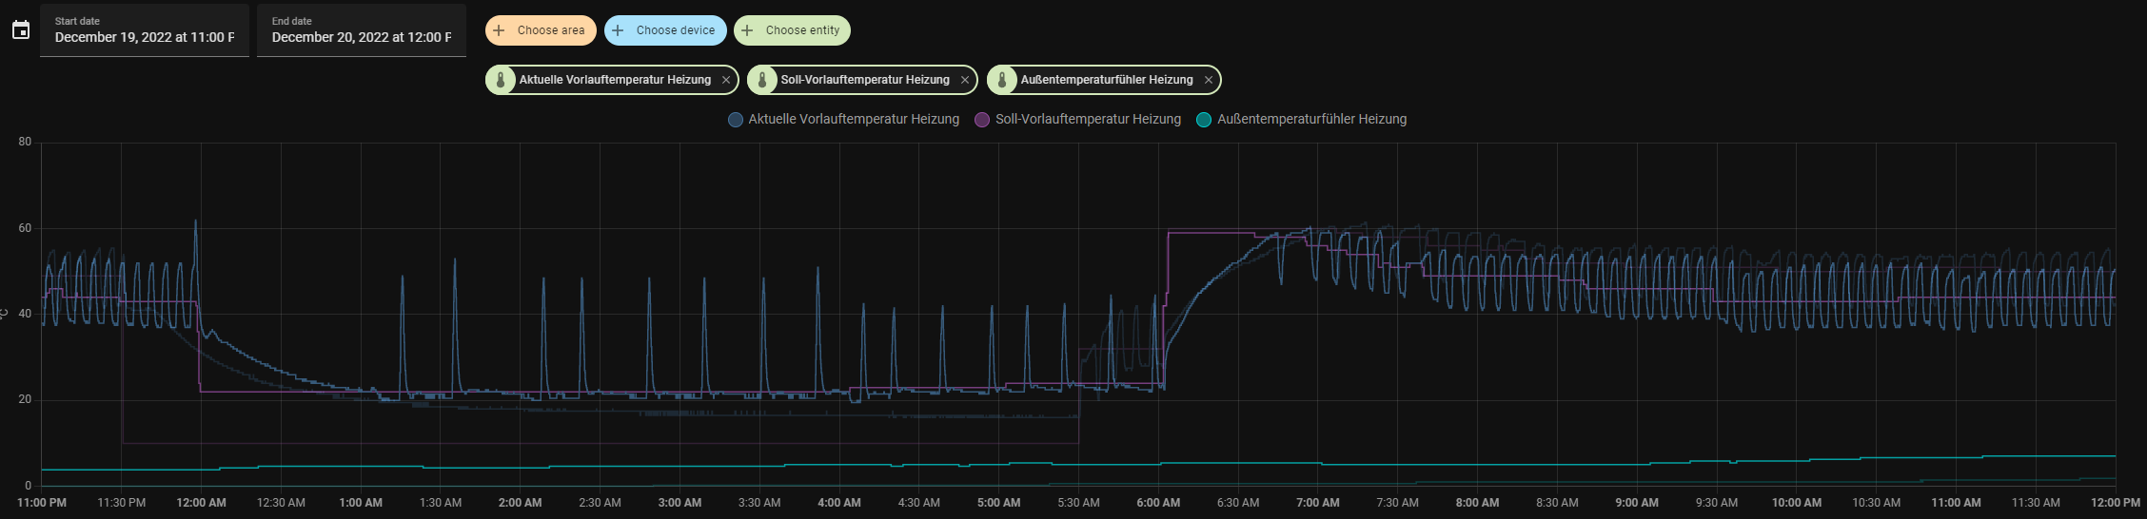Click the 80 value on y-axis

(25, 142)
